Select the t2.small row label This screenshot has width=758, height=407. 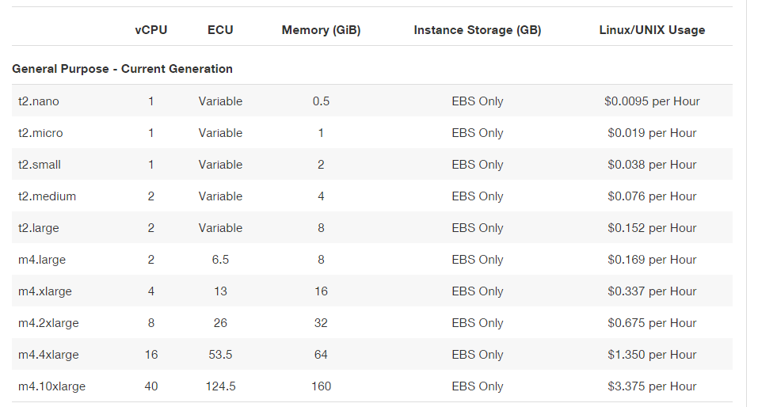tap(40, 165)
